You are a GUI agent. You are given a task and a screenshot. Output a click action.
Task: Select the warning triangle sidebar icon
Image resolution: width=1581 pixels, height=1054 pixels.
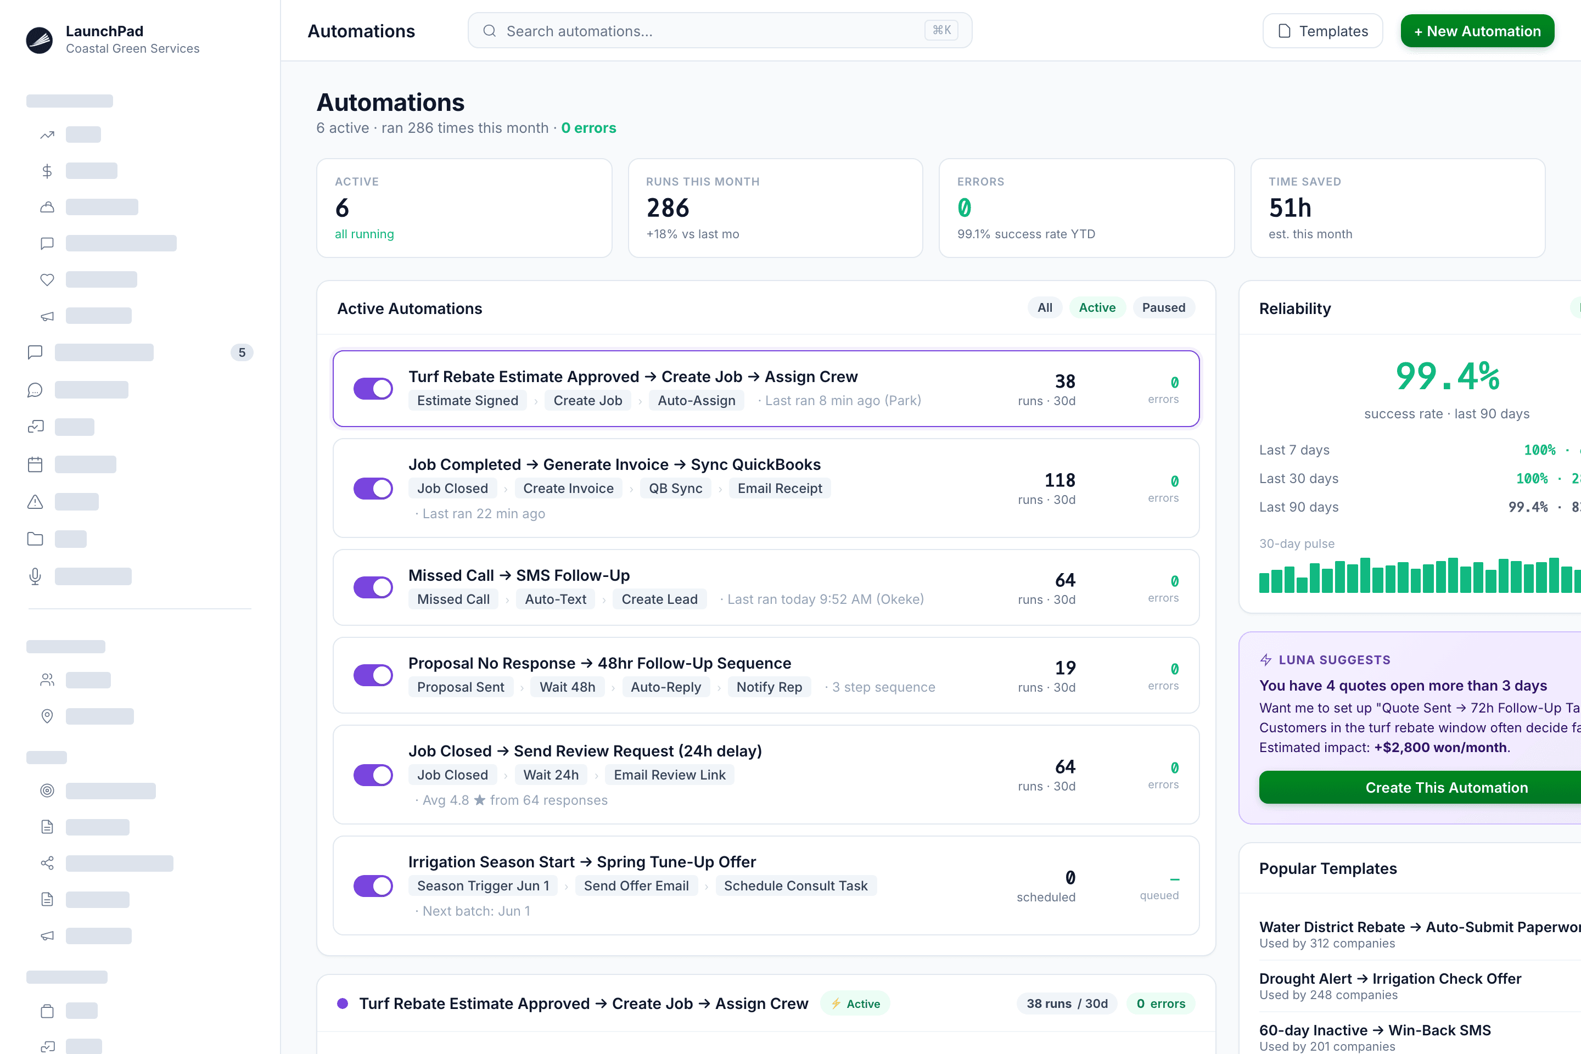click(35, 502)
